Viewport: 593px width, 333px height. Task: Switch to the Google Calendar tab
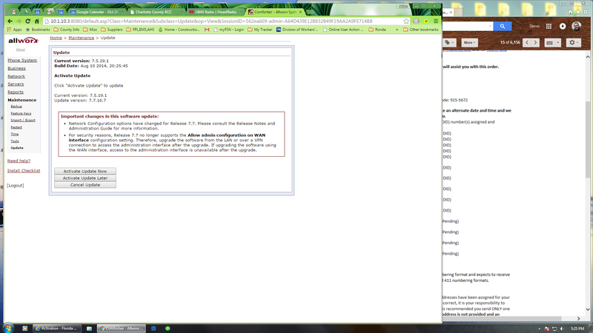(96, 12)
